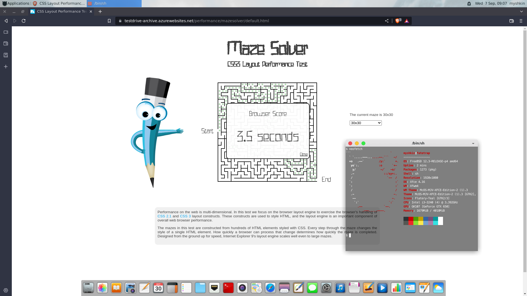Bookmark this page with the bookmark icon
Viewport: 527px width, 296px height.
pos(109,21)
